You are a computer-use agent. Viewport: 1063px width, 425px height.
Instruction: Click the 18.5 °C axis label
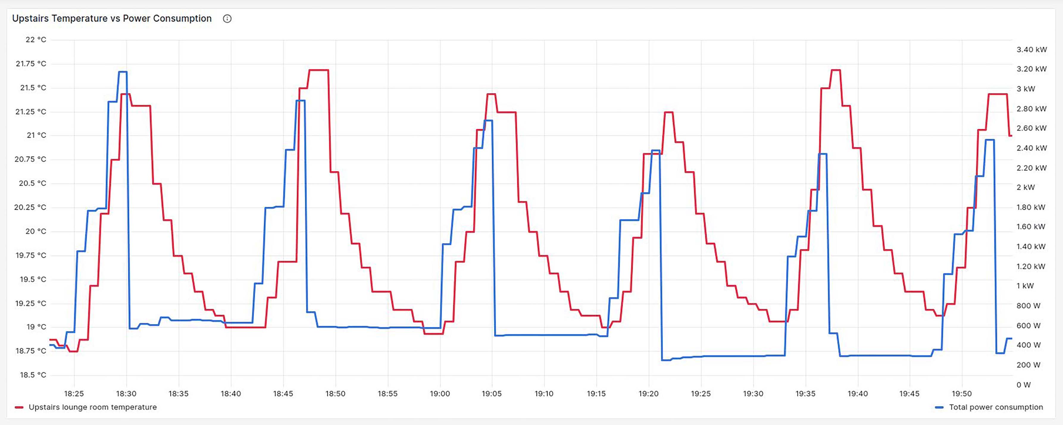33,375
